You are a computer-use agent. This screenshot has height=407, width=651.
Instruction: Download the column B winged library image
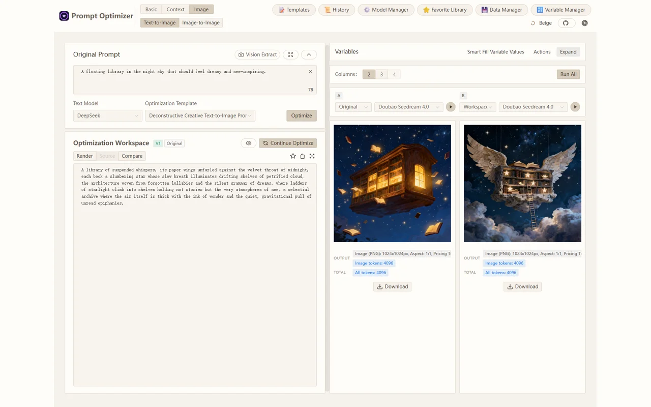pos(522,286)
